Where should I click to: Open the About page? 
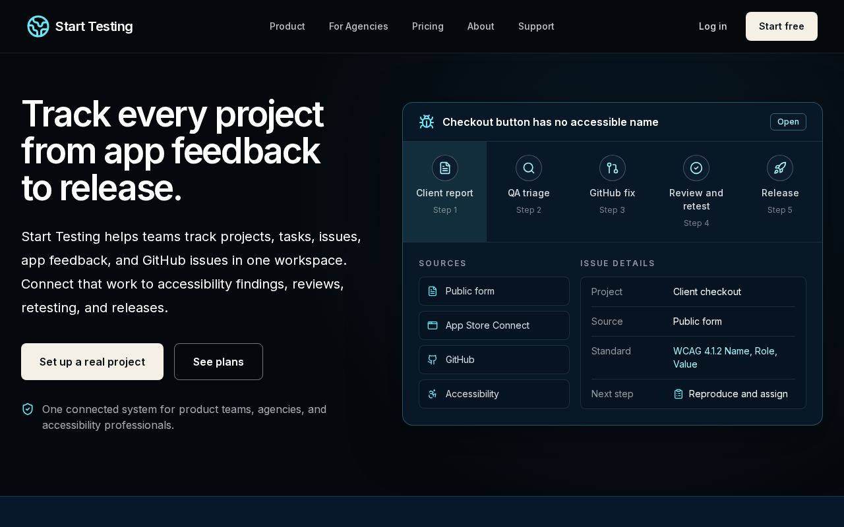[481, 26]
